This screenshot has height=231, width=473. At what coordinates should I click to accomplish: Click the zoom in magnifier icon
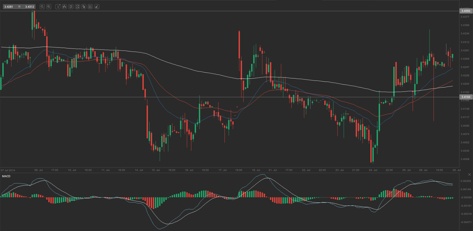pyautogui.click(x=49, y=7)
